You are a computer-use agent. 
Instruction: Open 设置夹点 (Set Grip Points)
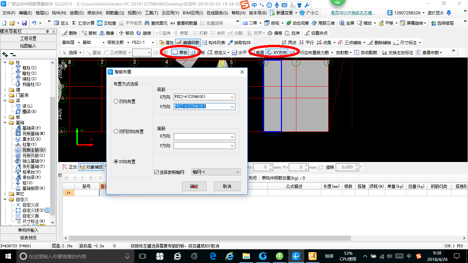tap(316, 33)
